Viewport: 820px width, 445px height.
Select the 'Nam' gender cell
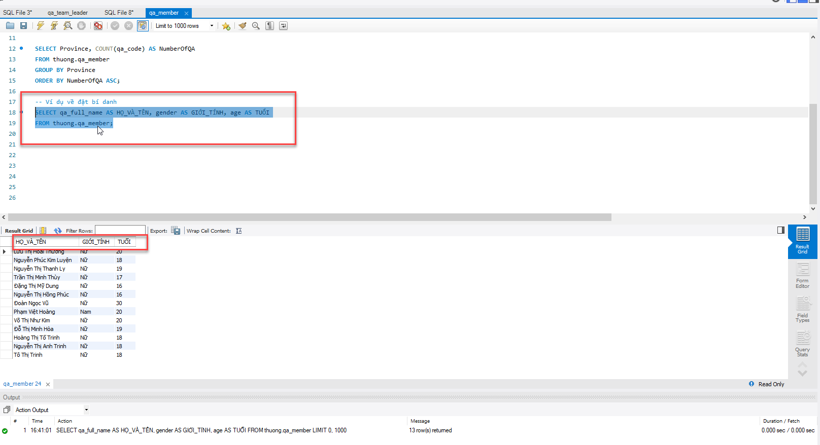coord(96,312)
